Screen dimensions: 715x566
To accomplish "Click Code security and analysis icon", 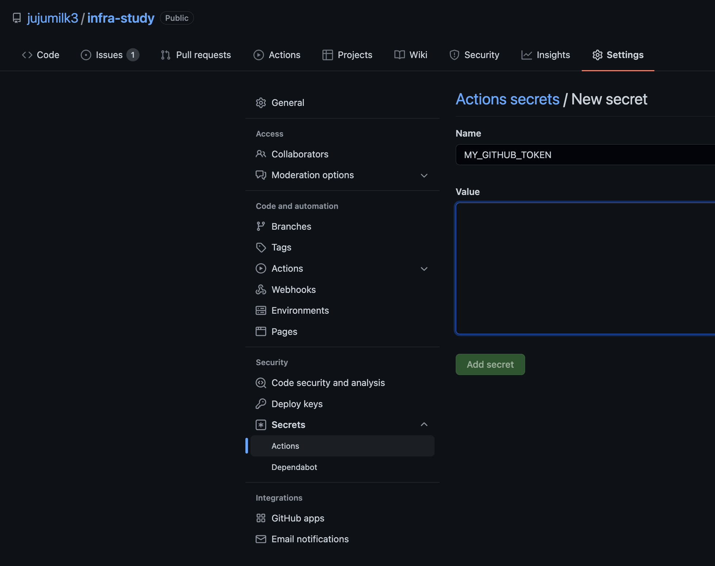I will 261,383.
